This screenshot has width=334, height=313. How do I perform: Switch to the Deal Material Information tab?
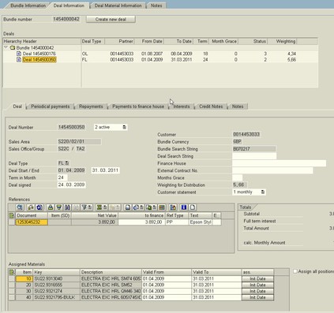(x=118, y=6)
